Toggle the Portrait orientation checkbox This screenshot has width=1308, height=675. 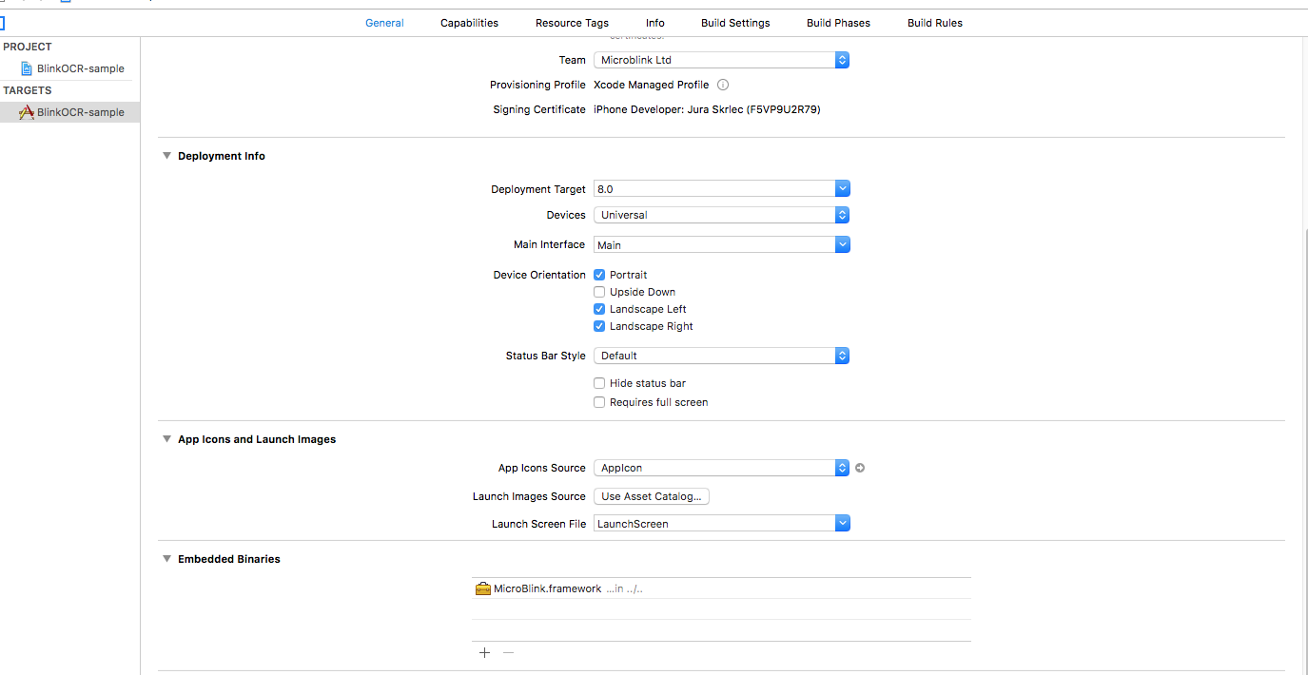[x=599, y=275]
